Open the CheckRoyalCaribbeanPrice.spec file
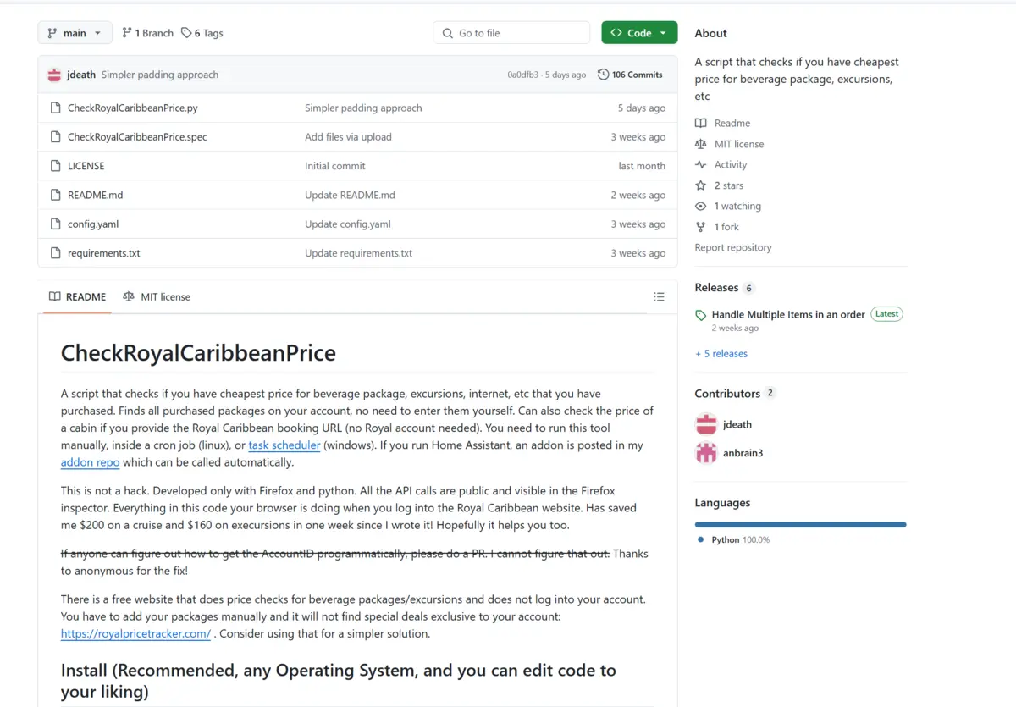1016x707 pixels. tap(137, 136)
